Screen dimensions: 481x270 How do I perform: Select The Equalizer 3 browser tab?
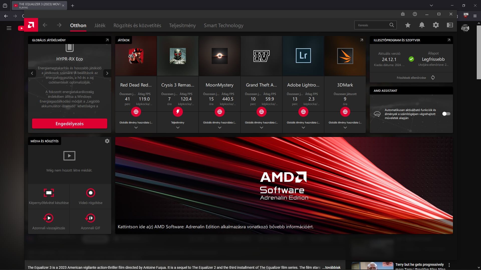click(x=39, y=5)
